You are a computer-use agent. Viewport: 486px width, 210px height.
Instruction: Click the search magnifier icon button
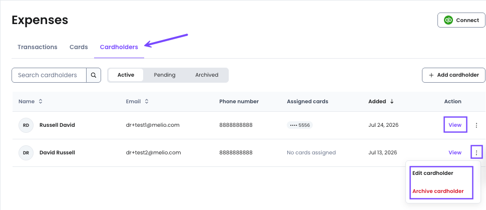[x=94, y=75]
